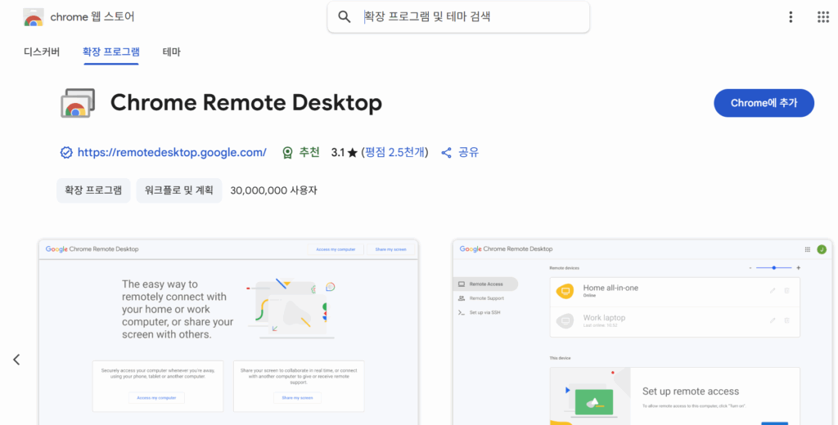Click the Chrome에 추가 button
This screenshot has width=838, height=425.
tap(764, 103)
